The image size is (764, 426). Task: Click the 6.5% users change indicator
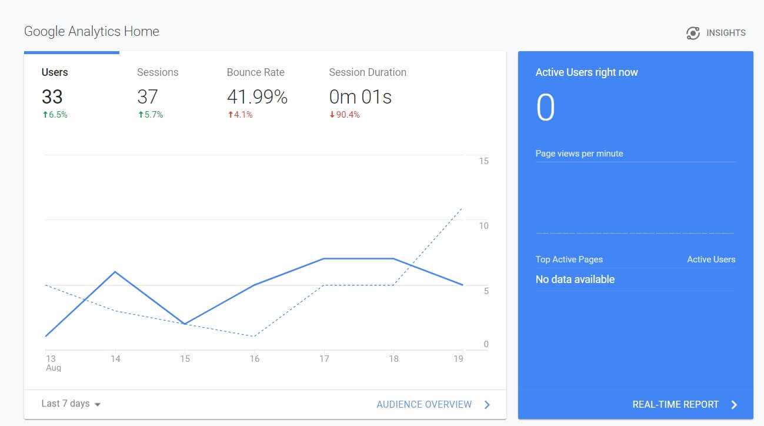55,115
